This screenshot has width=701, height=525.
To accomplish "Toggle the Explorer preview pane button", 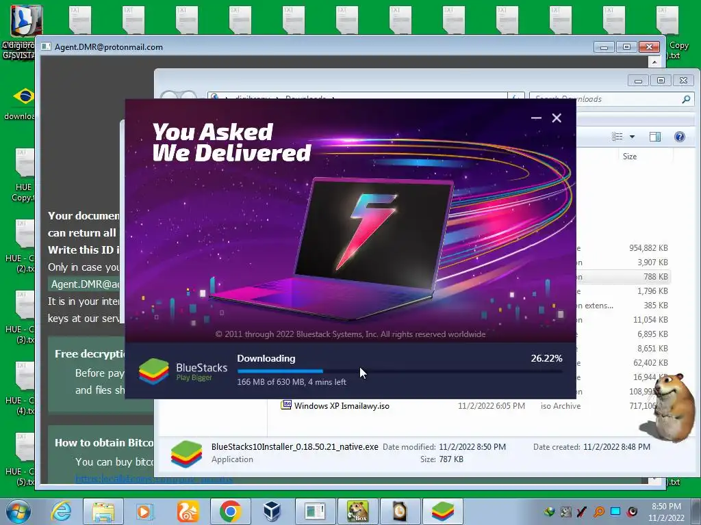I will 655,137.
